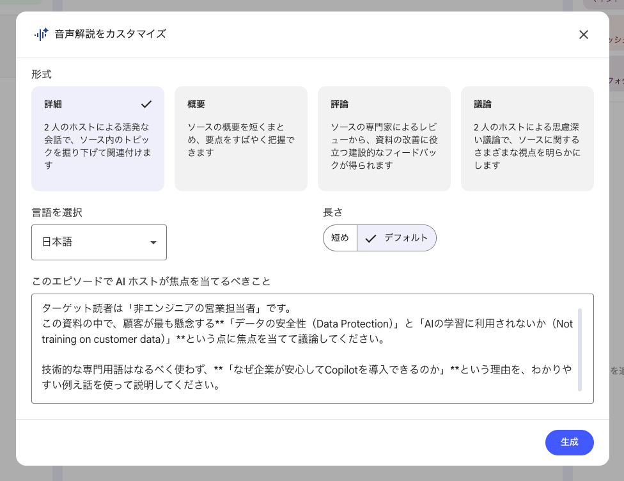Select the 詳細 format card
The image size is (624, 481).
click(97, 138)
